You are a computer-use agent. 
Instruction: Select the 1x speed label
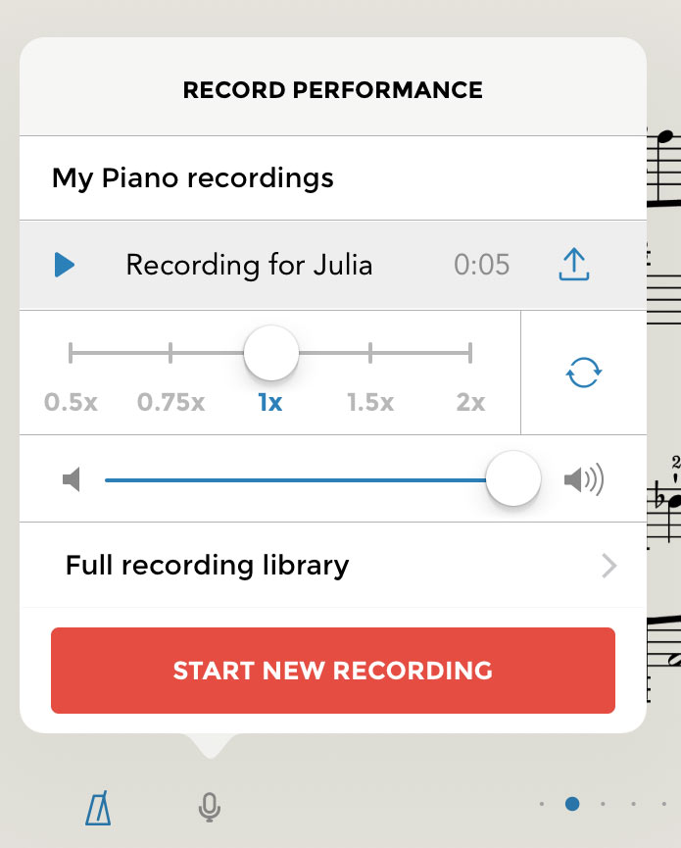click(x=270, y=403)
